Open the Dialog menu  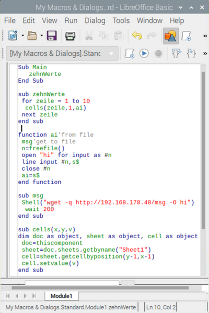pos(95,20)
